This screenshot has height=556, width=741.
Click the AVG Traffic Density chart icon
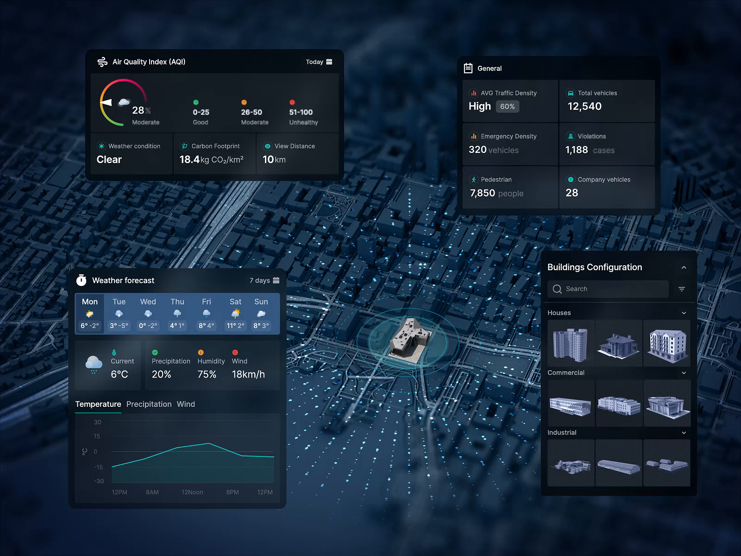473,93
